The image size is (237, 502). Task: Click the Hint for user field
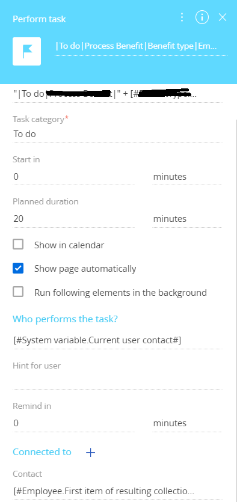tap(117, 381)
